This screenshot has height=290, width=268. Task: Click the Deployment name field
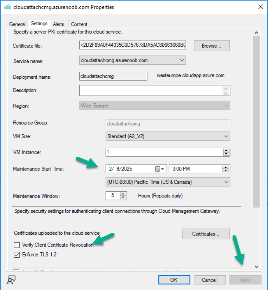(x=113, y=76)
